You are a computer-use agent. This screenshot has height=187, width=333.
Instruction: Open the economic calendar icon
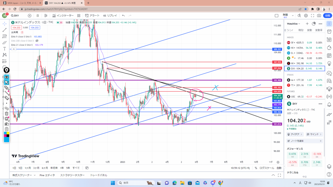329,55
